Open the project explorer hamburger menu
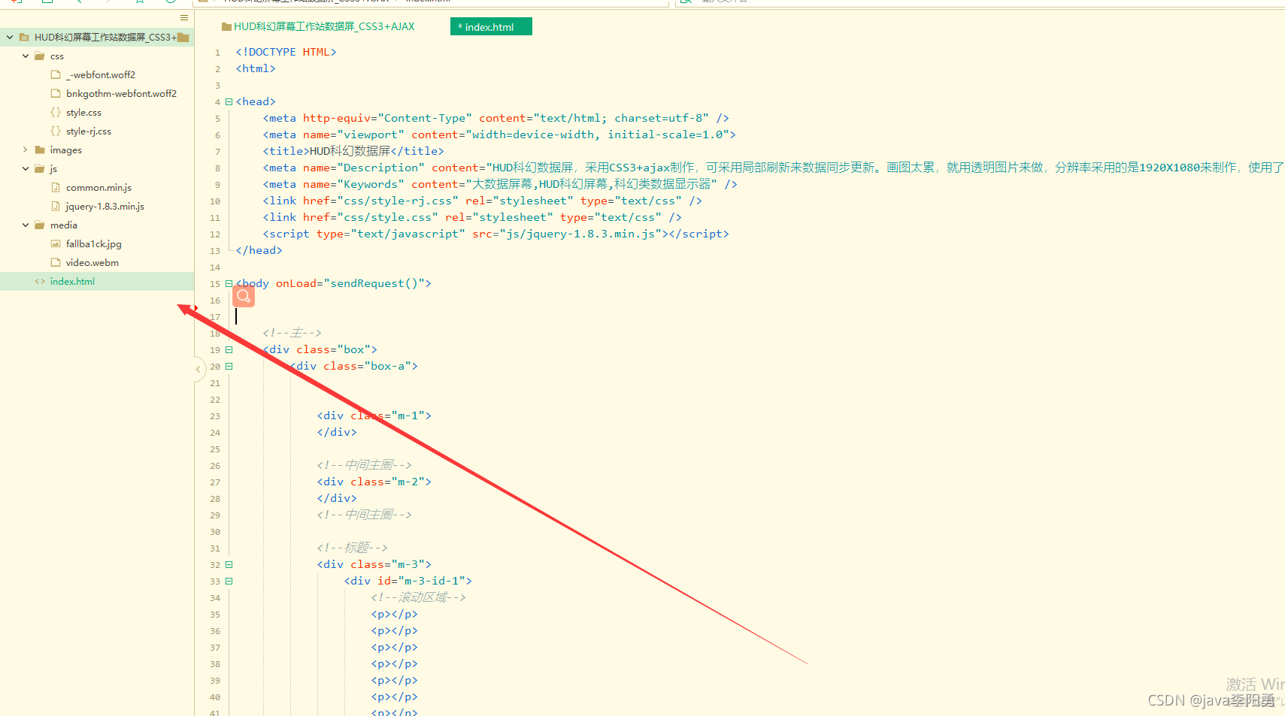This screenshot has width=1285, height=716. click(184, 17)
